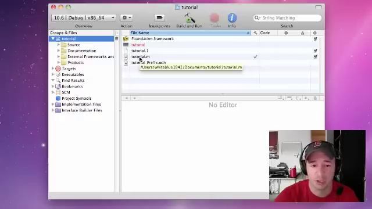Click the Project Symbols cube icon
Viewport: 372px width, 209px height.
[58, 98]
